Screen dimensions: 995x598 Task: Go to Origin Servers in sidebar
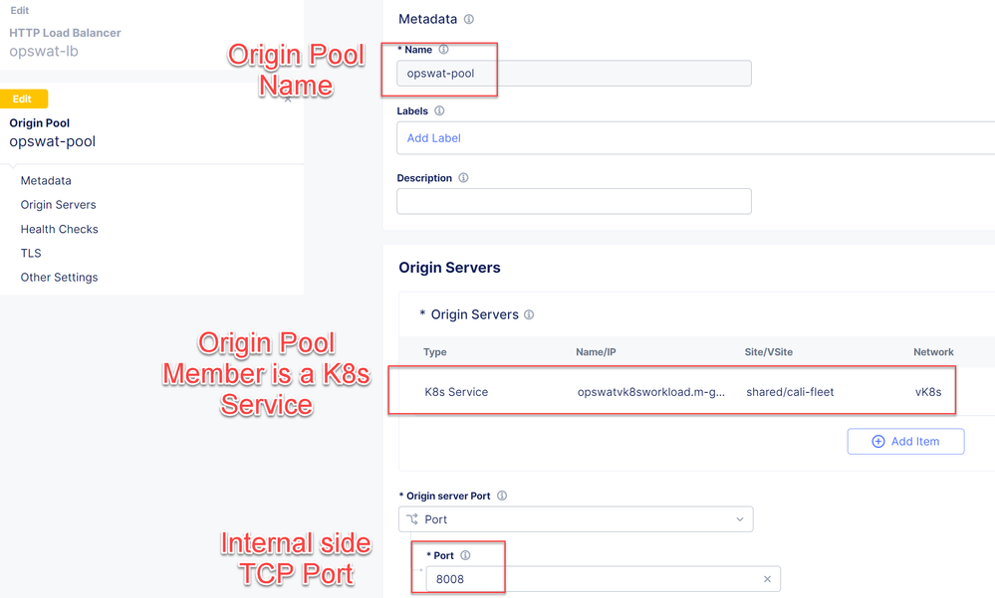tap(59, 205)
